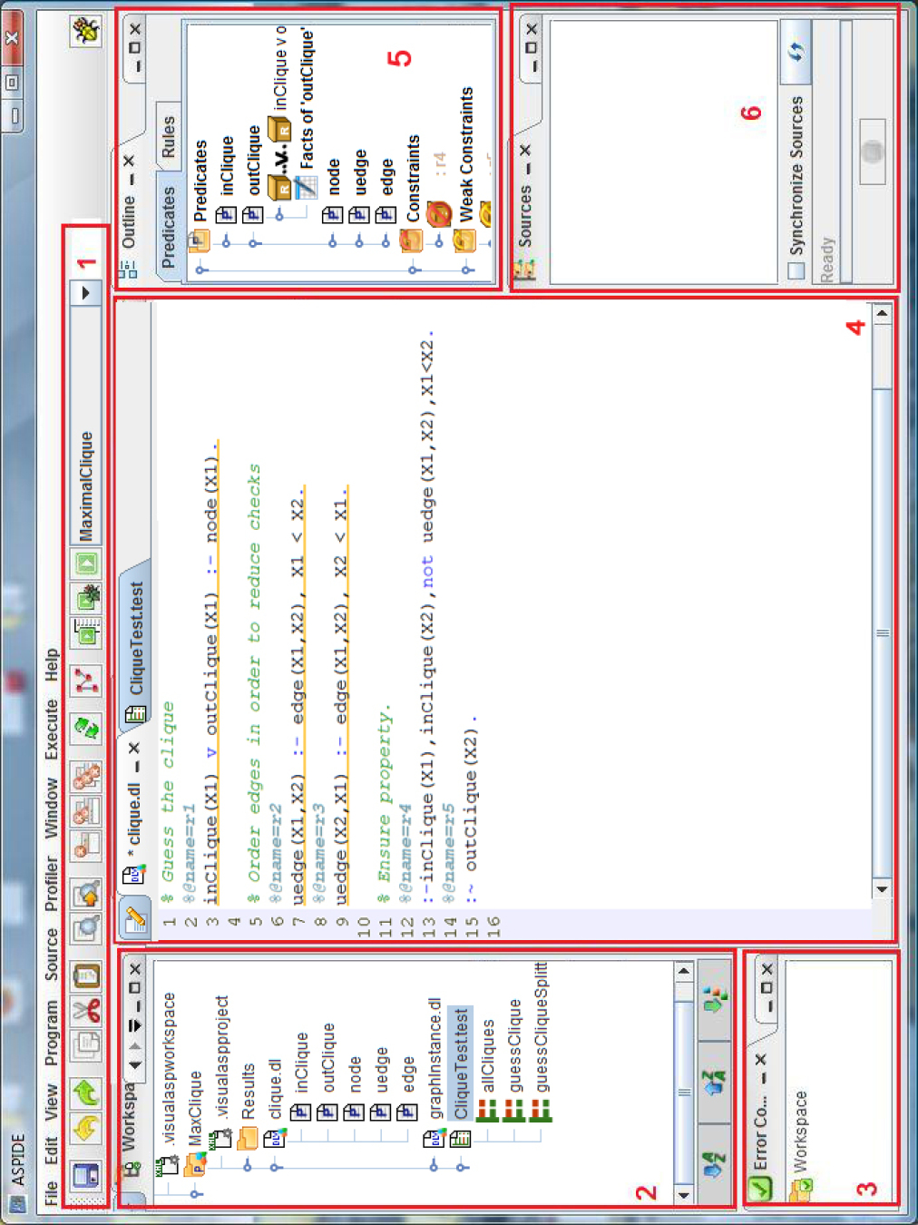Click the Sources panel progress bar

pos(845,152)
